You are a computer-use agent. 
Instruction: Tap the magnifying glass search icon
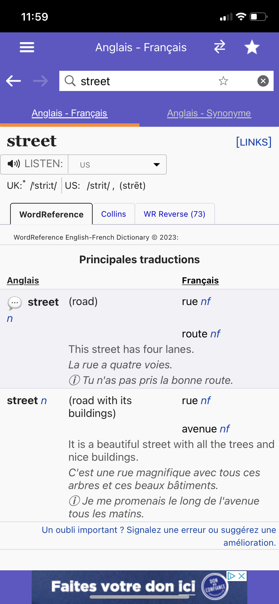[70, 81]
